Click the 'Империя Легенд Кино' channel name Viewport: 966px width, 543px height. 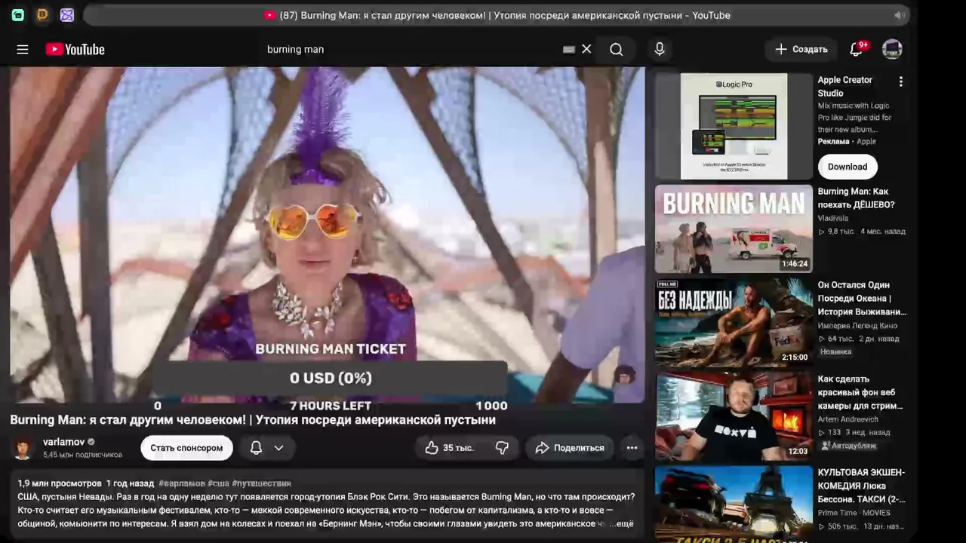858,326
